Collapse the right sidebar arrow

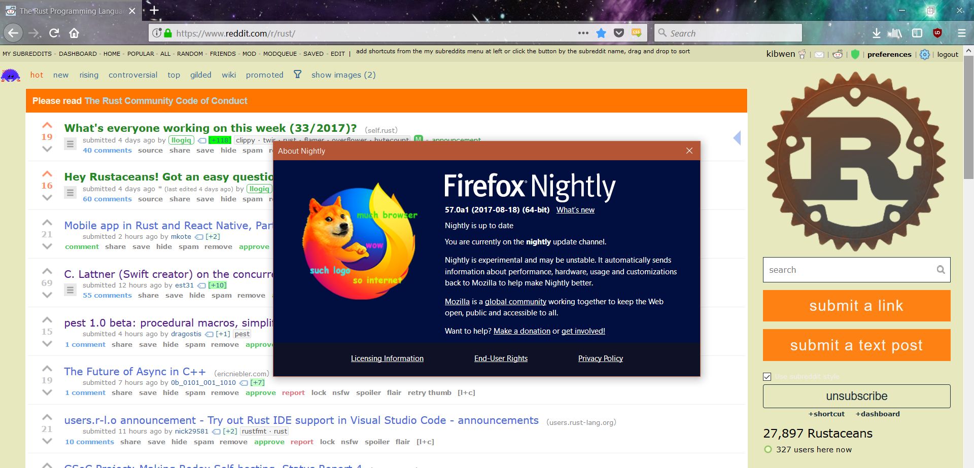738,137
